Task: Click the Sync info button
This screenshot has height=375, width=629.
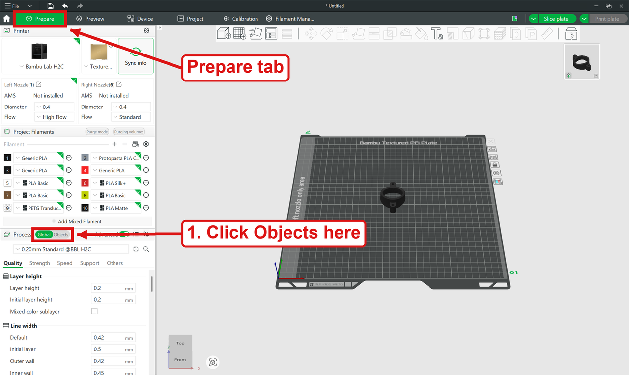Action: [136, 56]
